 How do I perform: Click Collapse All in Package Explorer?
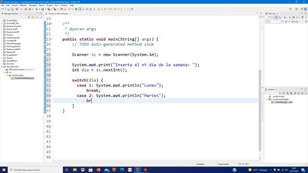(x=29, y=17)
